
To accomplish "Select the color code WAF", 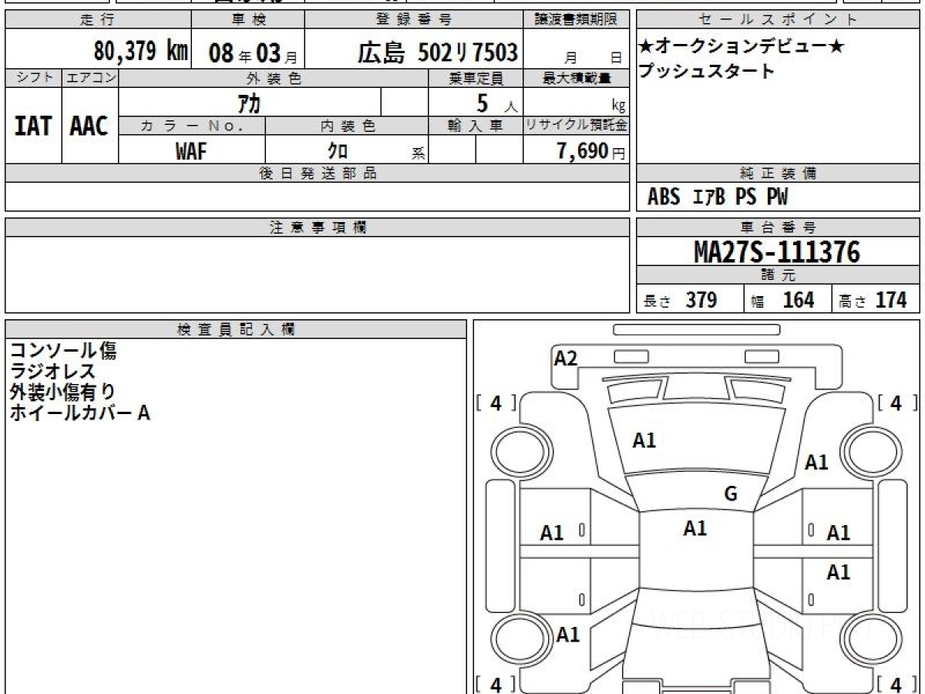I will [x=191, y=151].
